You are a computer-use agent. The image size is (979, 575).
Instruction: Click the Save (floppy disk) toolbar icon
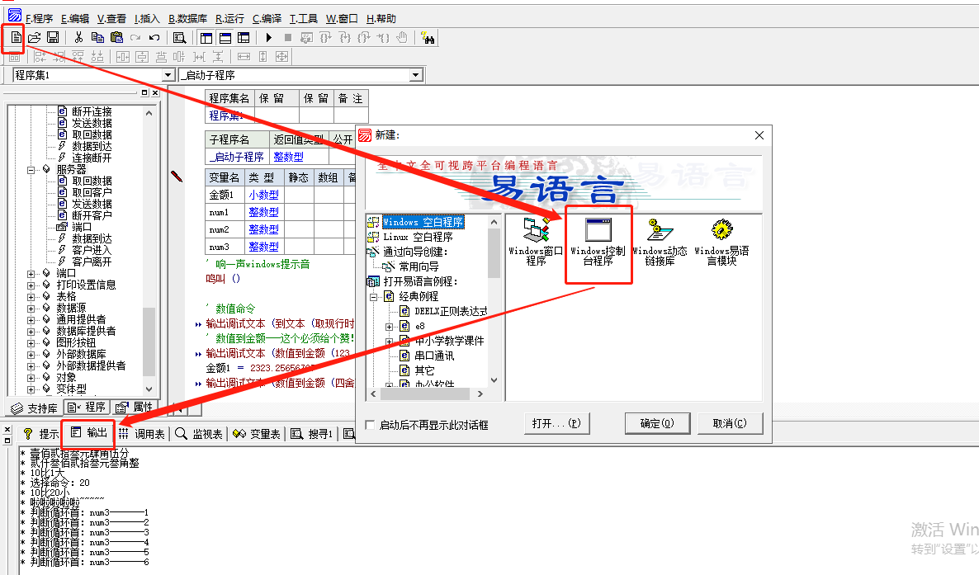(53, 37)
